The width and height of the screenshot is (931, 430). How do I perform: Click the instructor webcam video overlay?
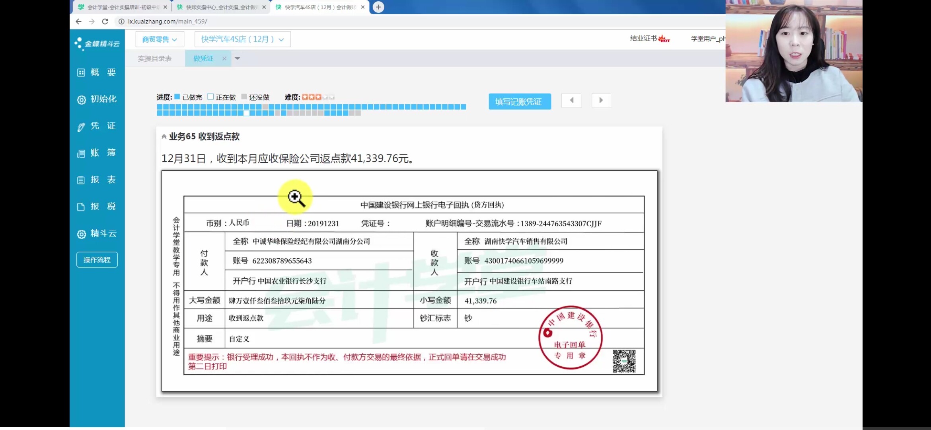pyautogui.click(x=794, y=51)
